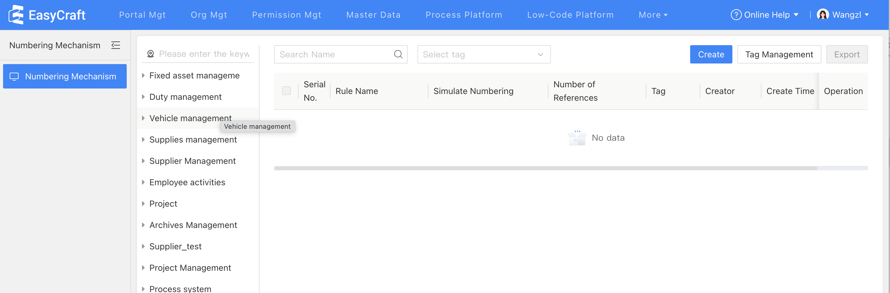Click the EasyCraft logo icon

pos(16,15)
